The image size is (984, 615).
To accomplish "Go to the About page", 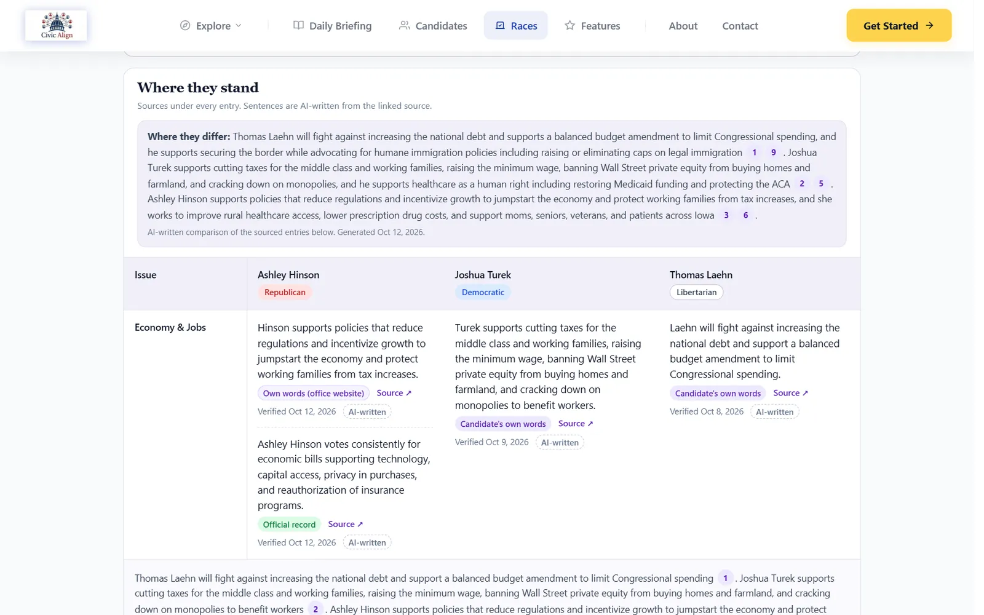I will click(x=683, y=26).
